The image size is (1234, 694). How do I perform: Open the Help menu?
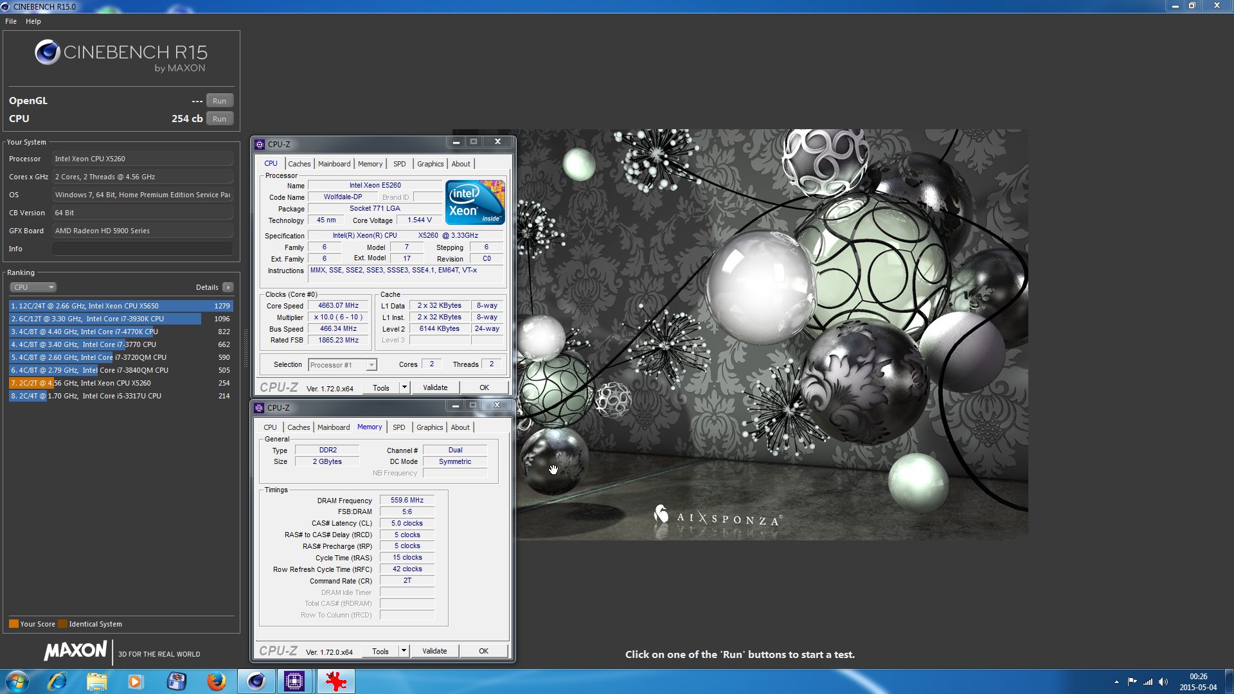[33, 21]
